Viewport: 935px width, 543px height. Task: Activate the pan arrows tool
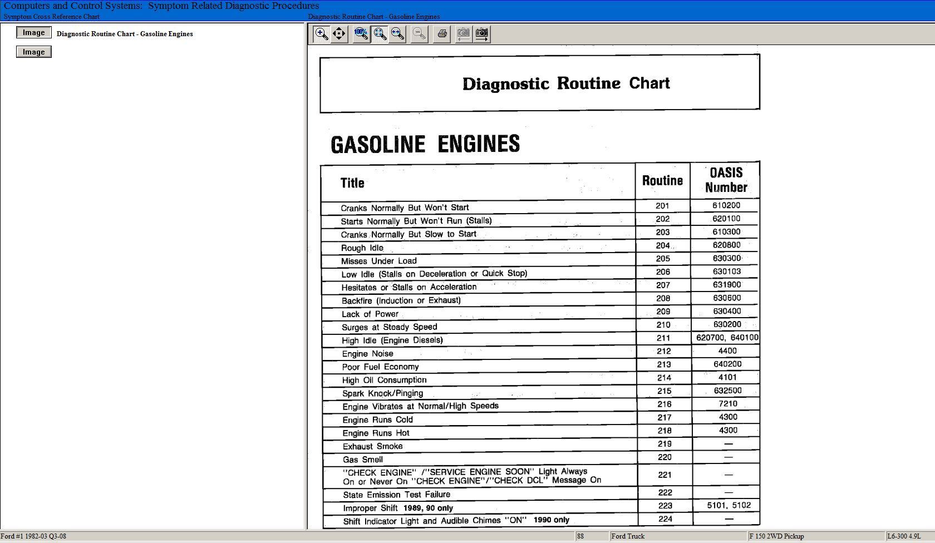click(339, 34)
